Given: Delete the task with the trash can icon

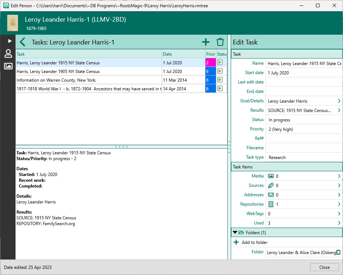Looking at the screenshot, I should (x=220, y=42).
